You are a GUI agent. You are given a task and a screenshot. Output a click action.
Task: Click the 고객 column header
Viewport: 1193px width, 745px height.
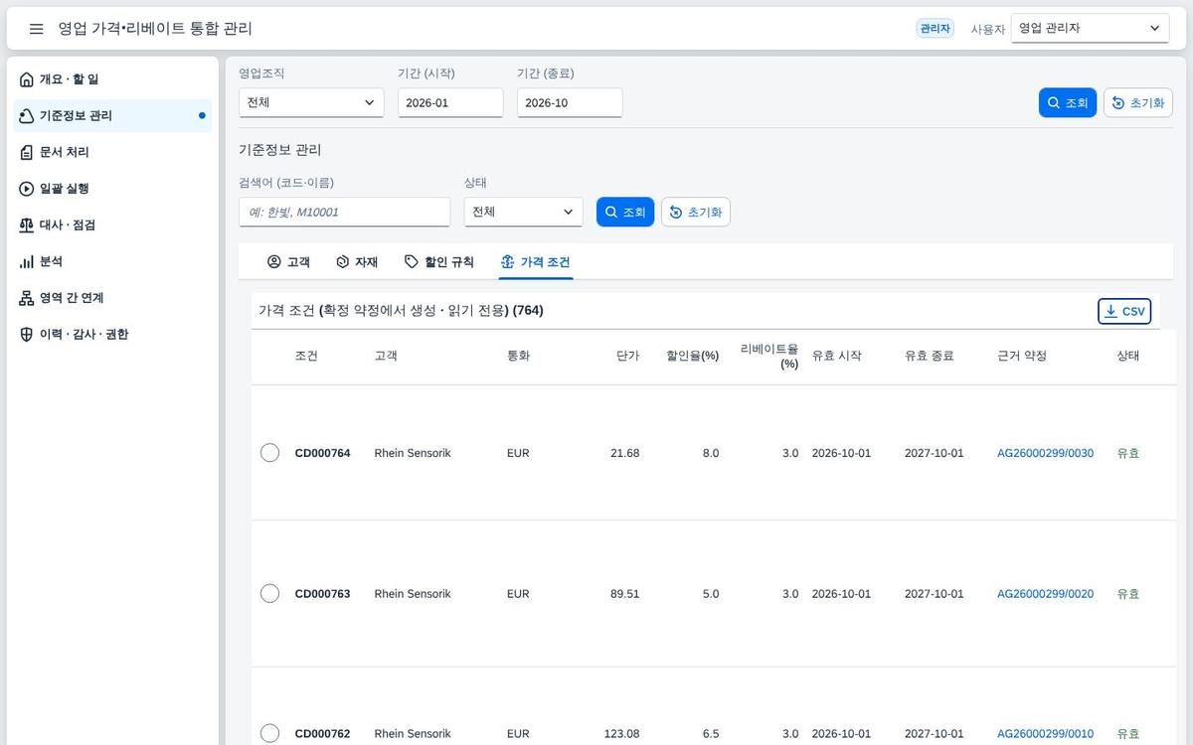tap(386, 356)
